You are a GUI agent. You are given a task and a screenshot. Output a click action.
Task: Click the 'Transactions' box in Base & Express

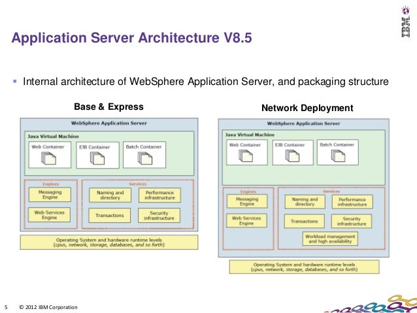(x=110, y=216)
